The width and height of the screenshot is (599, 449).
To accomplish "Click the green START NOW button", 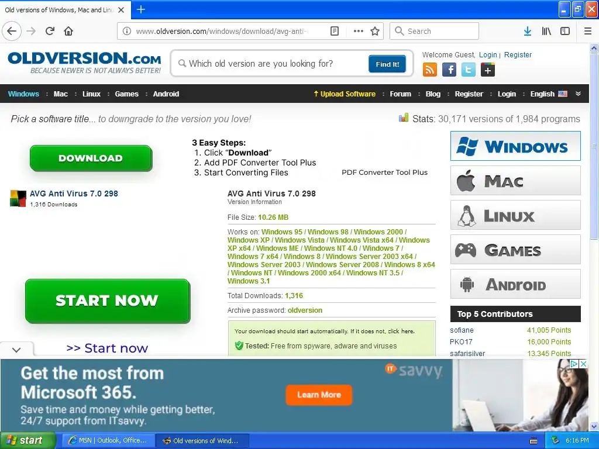I will (108, 301).
